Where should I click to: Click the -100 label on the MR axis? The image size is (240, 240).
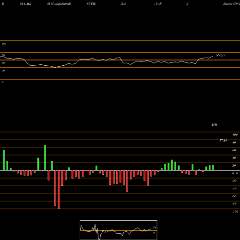click(235, 212)
